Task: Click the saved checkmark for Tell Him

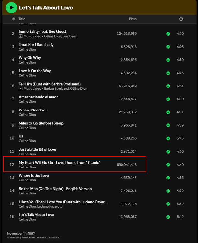Action: tap(168, 86)
